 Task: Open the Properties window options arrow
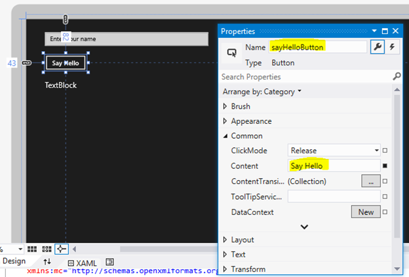click(374, 31)
